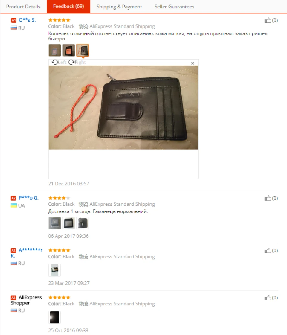Rotate the review photo left
The width and height of the screenshot is (287, 335).
point(59,62)
